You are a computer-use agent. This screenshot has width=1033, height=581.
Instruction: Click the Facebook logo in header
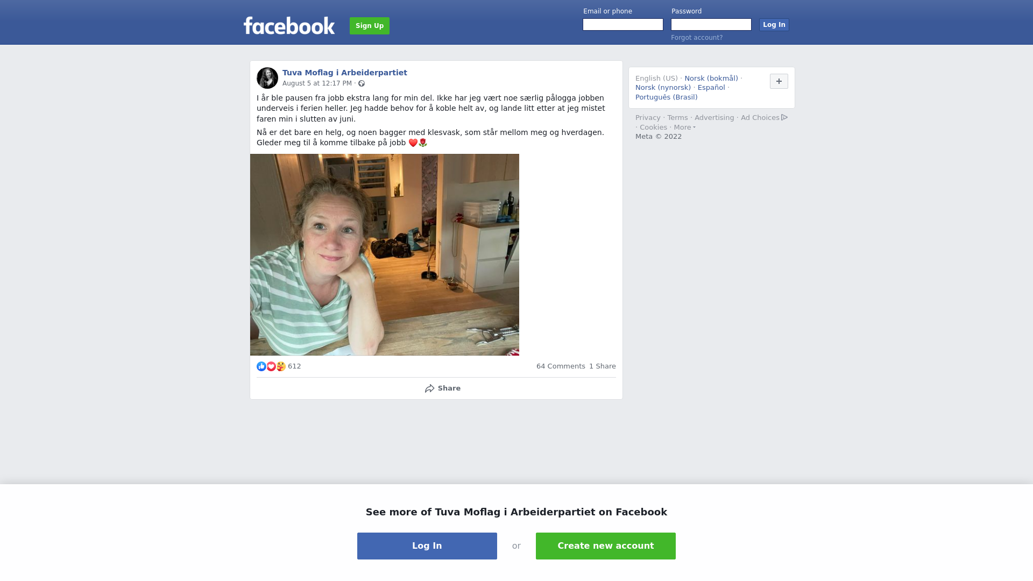tap(289, 25)
